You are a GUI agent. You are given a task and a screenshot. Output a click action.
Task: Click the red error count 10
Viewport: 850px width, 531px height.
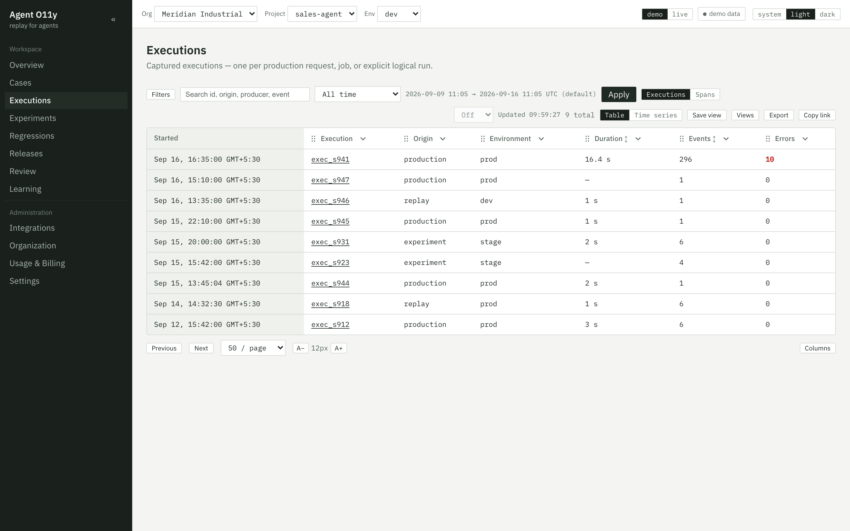[x=769, y=159]
